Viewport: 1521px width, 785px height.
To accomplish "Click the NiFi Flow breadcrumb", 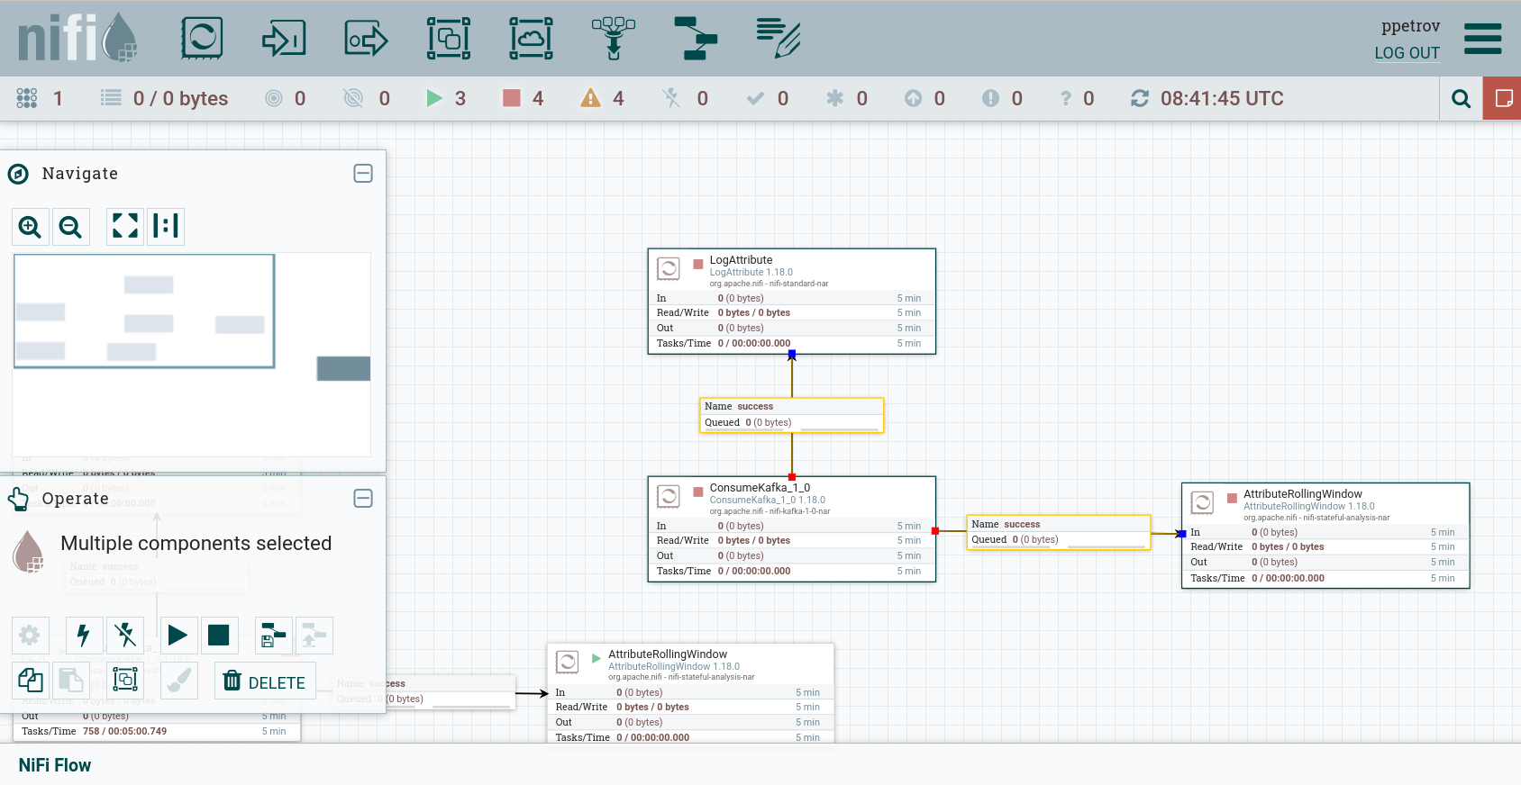I will 55,765.
